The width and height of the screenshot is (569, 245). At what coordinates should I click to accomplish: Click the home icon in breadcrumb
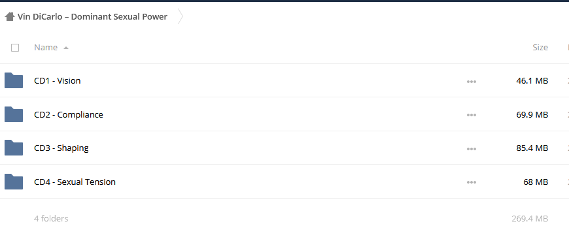pos(10,16)
